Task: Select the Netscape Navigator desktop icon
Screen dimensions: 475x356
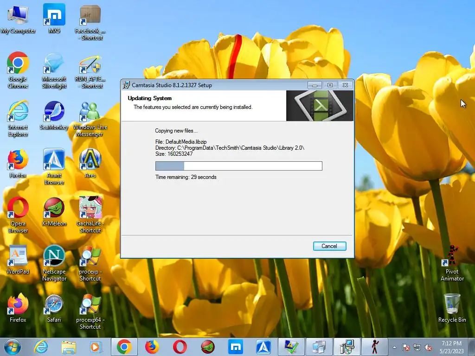Action: [x=54, y=263]
